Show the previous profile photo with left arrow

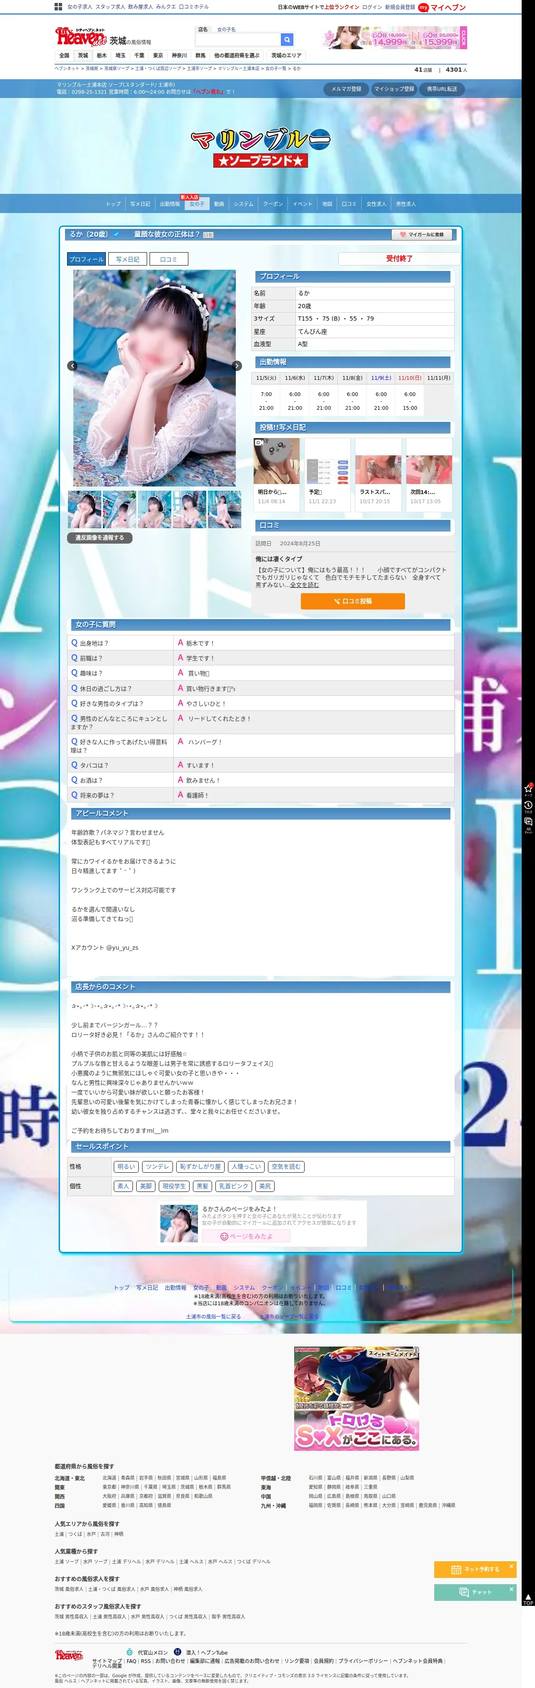click(x=72, y=366)
